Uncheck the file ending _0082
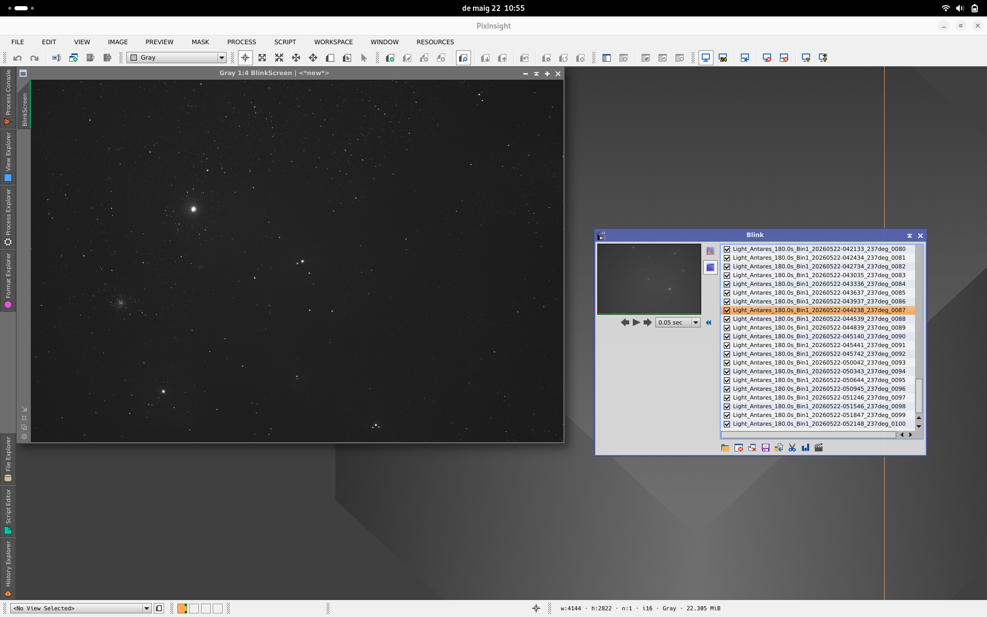Screen dimensions: 987x617 pyautogui.click(x=727, y=267)
